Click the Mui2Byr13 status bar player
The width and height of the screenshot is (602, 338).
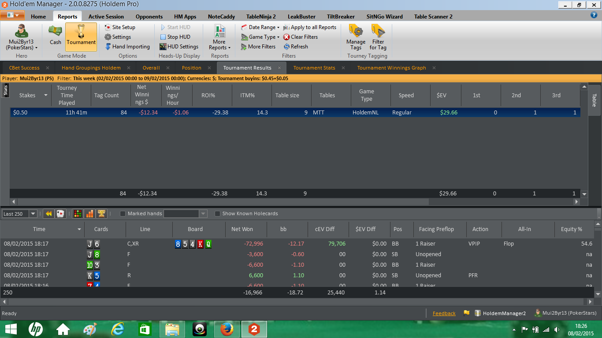pyautogui.click(x=565, y=313)
